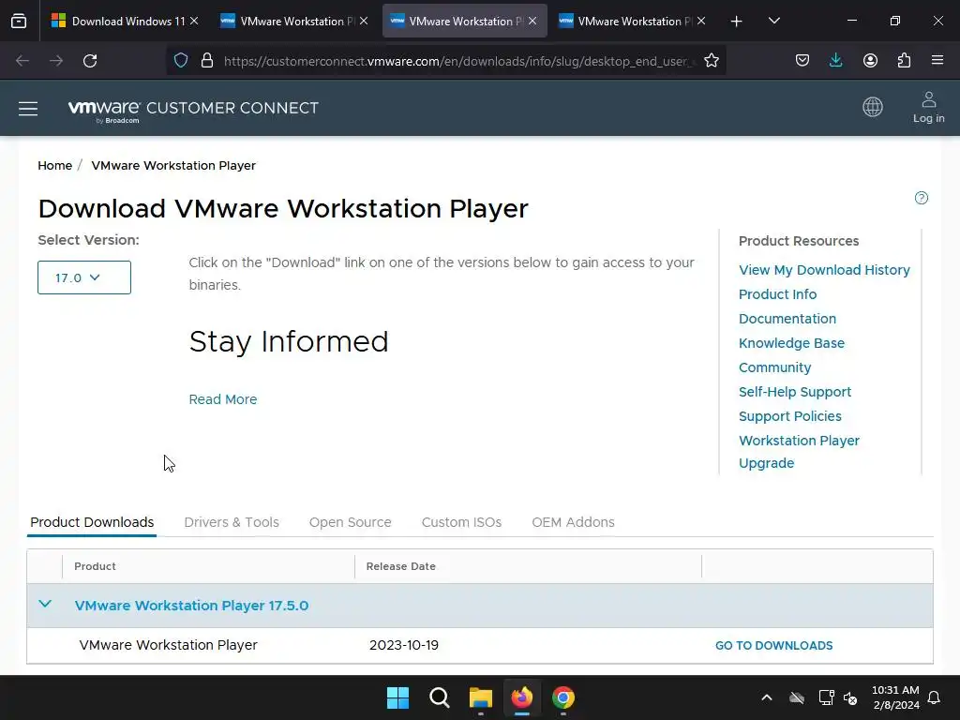Switch to the Open Source tab
Viewport: 960px width, 720px height.
(x=351, y=522)
